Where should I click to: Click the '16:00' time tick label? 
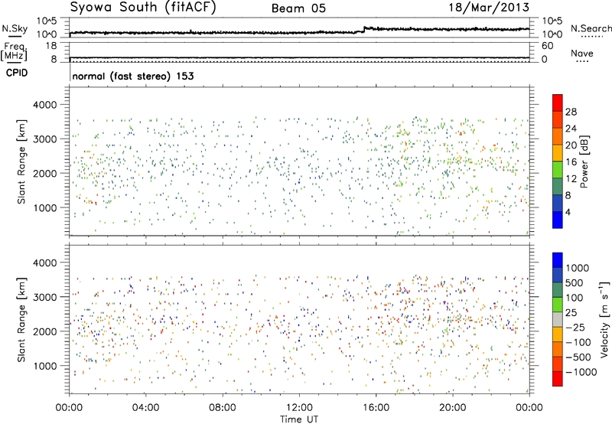coord(376,408)
